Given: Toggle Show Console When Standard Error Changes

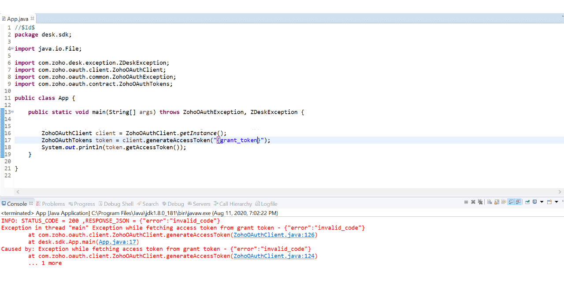Looking at the screenshot, I should (518, 202).
